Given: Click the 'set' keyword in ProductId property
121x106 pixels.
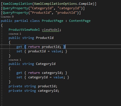Looking at the screenshot, I should pos(19,51).
